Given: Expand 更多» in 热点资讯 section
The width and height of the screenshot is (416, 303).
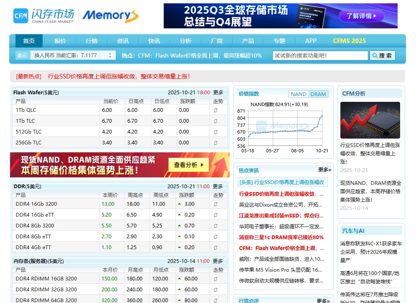Looking at the screenshot, I should coord(324,170).
